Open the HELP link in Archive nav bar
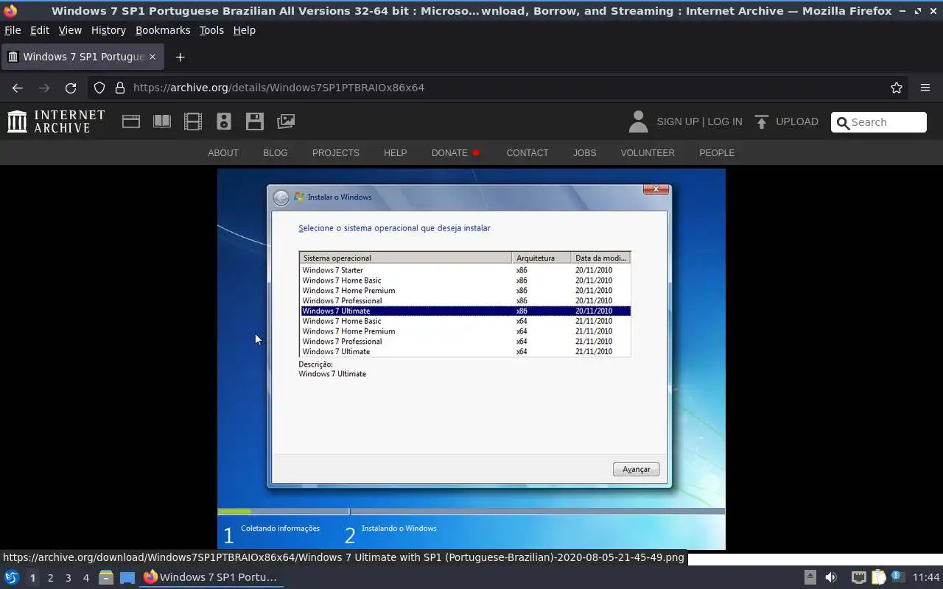Viewport: 943px width, 589px height. click(x=395, y=153)
